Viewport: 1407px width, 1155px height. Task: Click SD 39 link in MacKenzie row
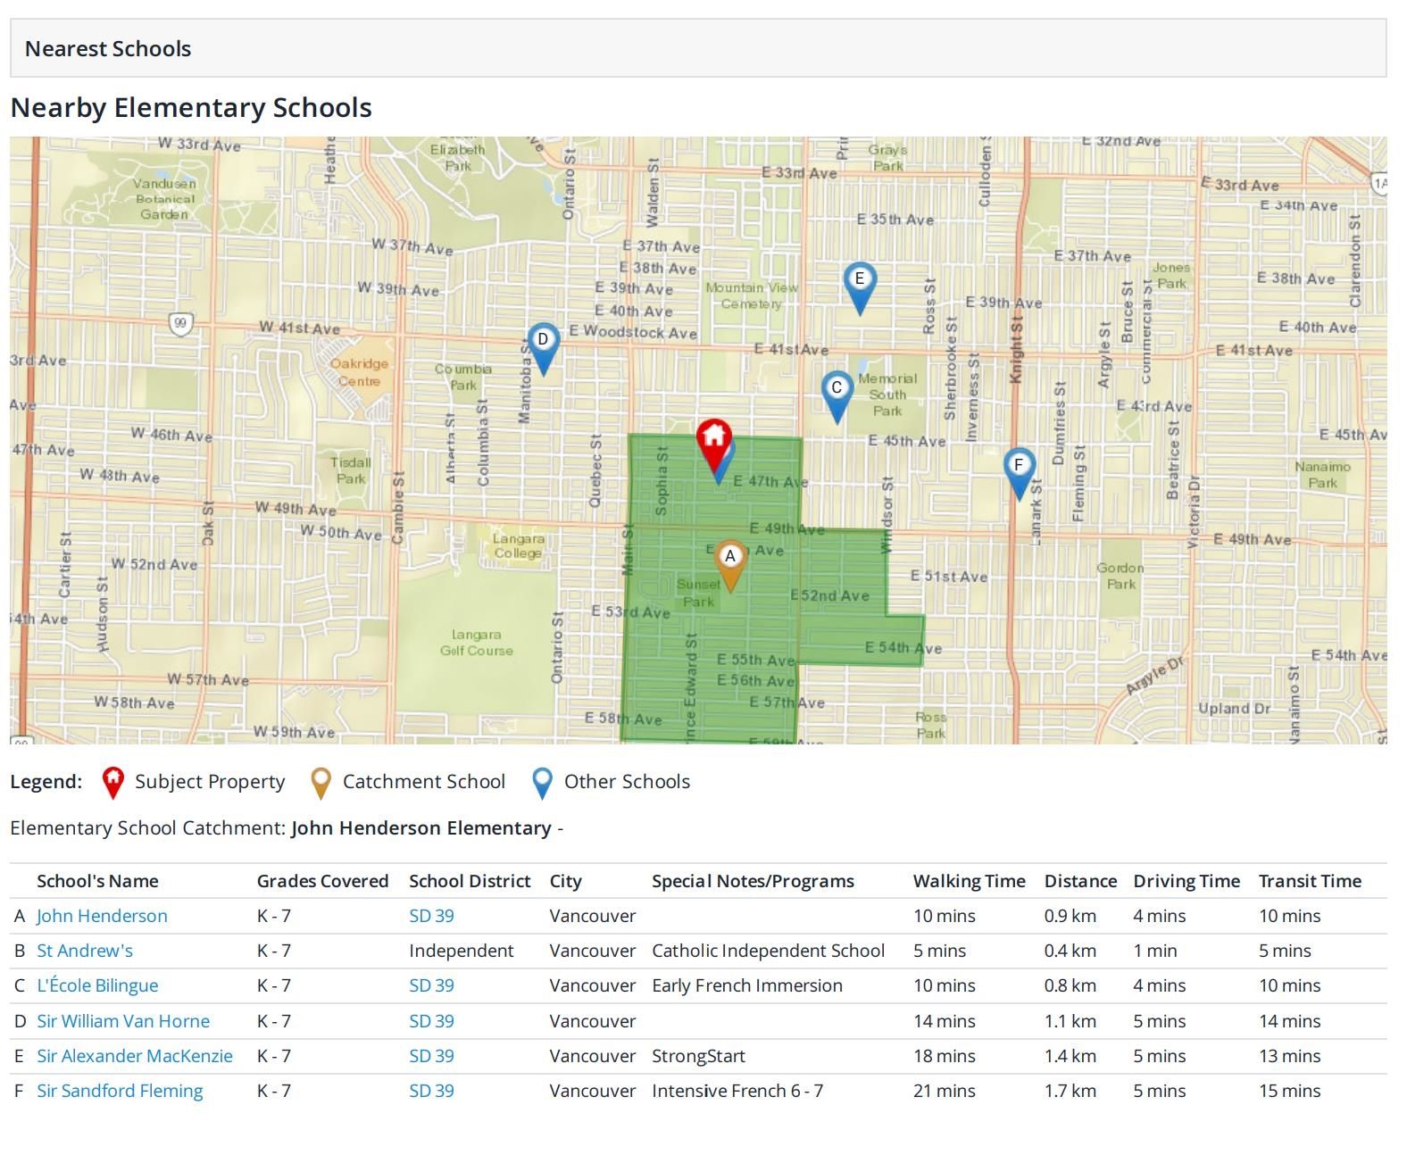pos(431,1056)
